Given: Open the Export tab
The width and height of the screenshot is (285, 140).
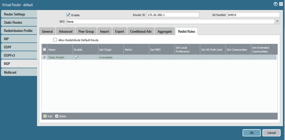Looking at the screenshot, I should pyautogui.click(x=120, y=31).
